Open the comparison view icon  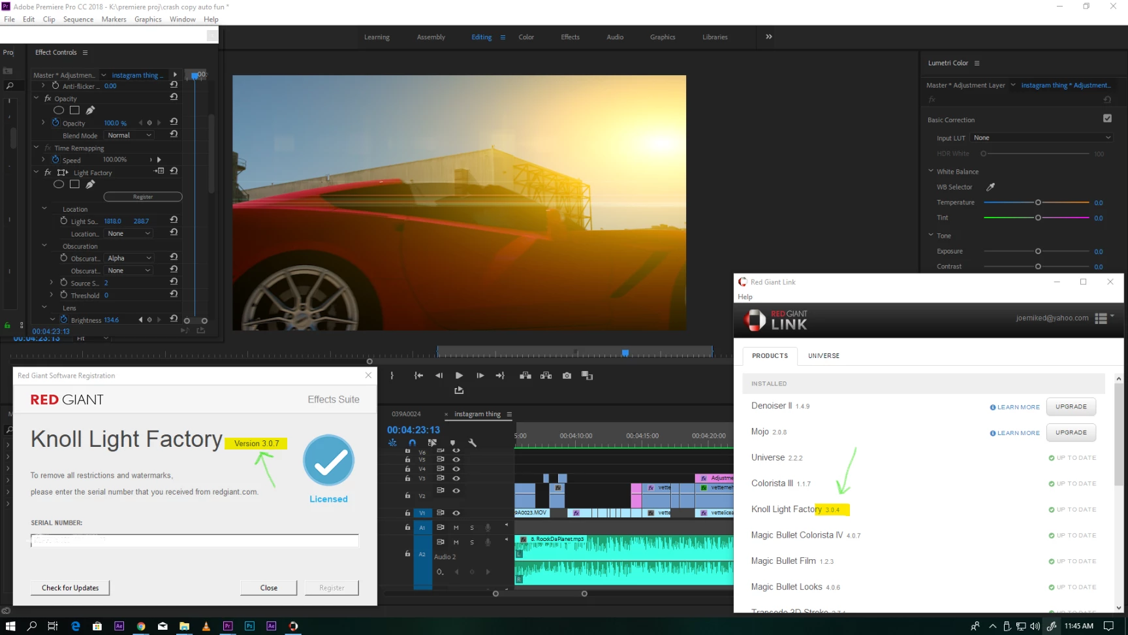587,376
